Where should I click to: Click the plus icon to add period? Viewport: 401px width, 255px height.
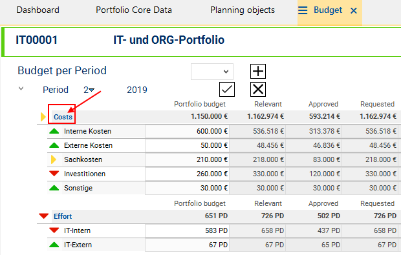(x=258, y=71)
